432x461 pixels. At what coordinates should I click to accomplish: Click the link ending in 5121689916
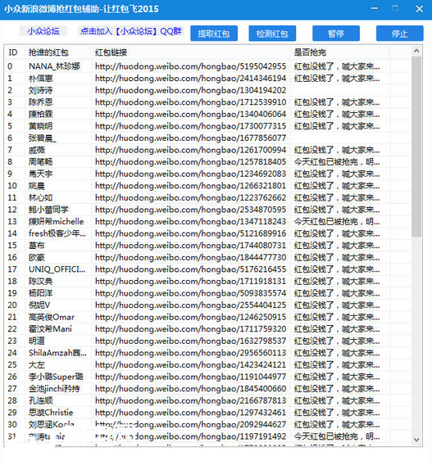pyautogui.click(x=190, y=233)
